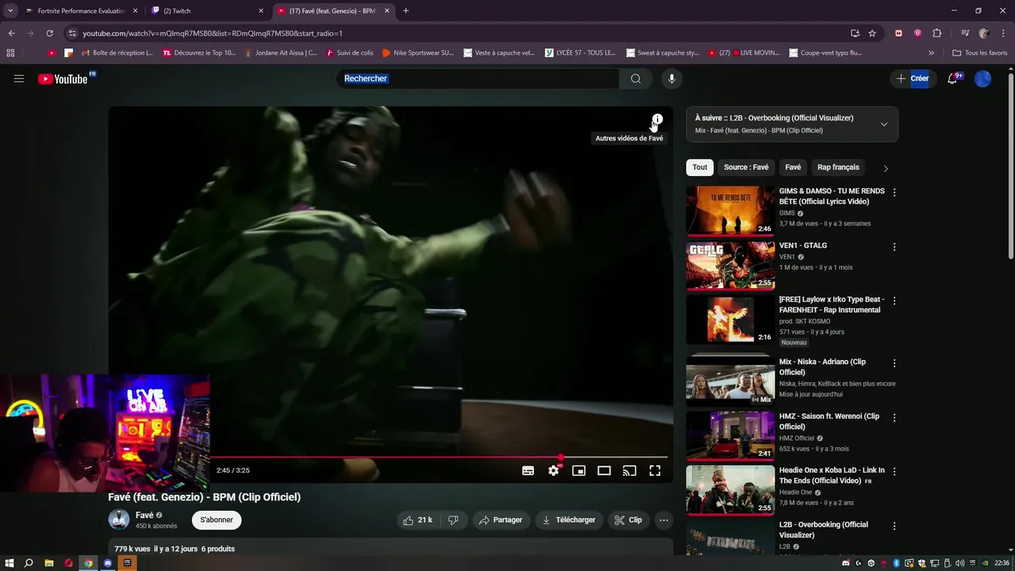Open Suivi de colis bookmark
Image resolution: width=1015 pixels, height=571 pixels.
[x=349, y=53]
